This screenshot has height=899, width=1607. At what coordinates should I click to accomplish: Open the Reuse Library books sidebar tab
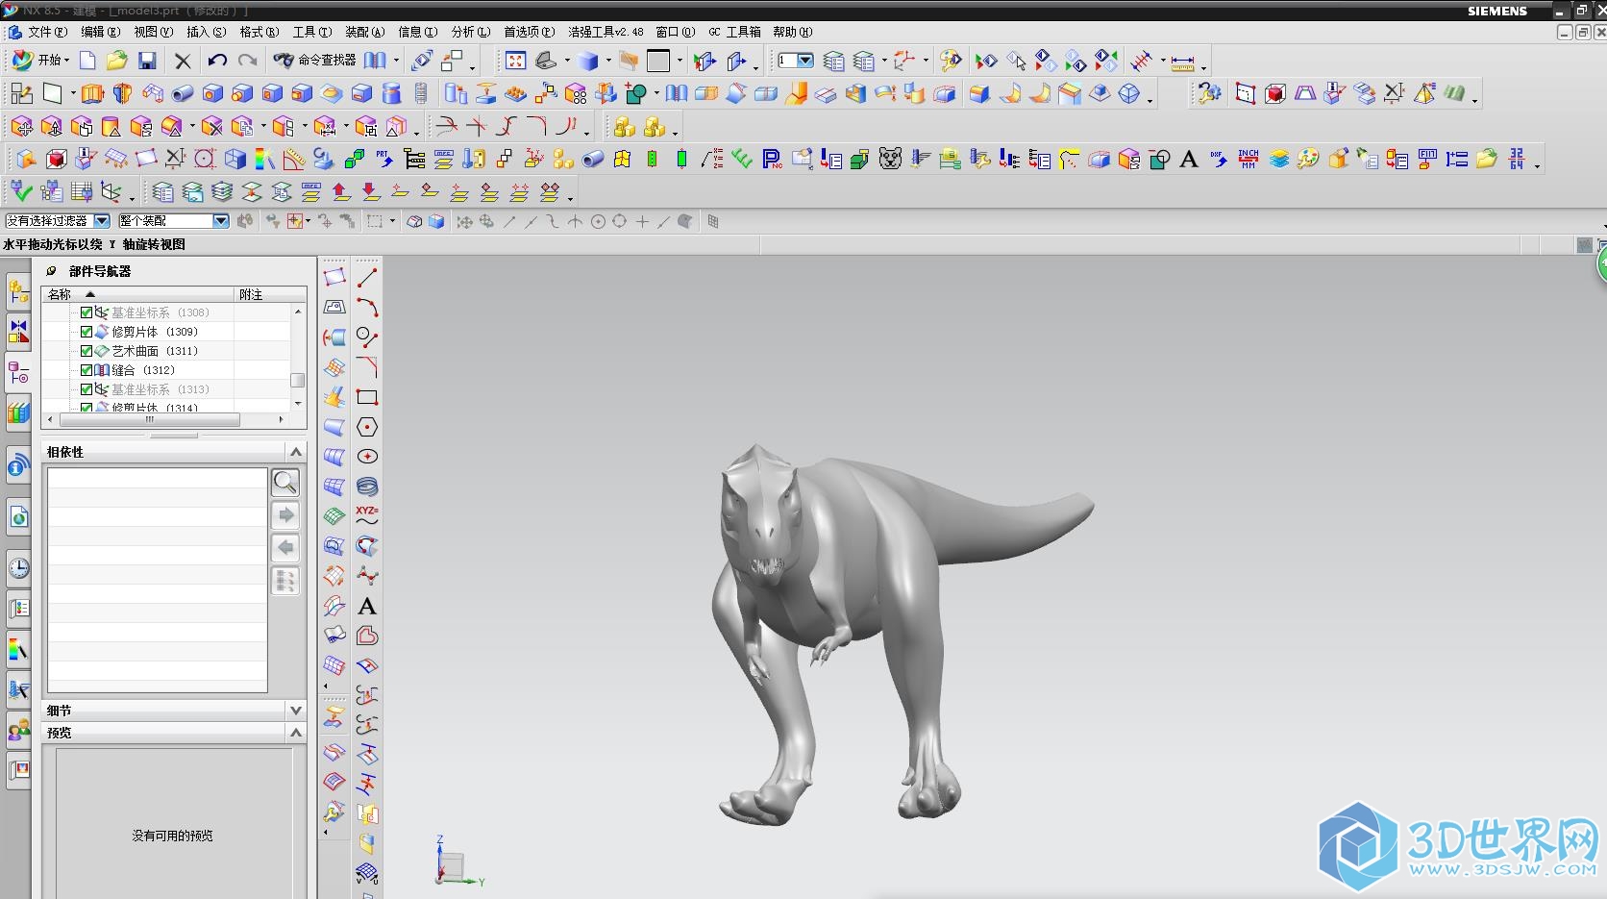click(18, 413)
